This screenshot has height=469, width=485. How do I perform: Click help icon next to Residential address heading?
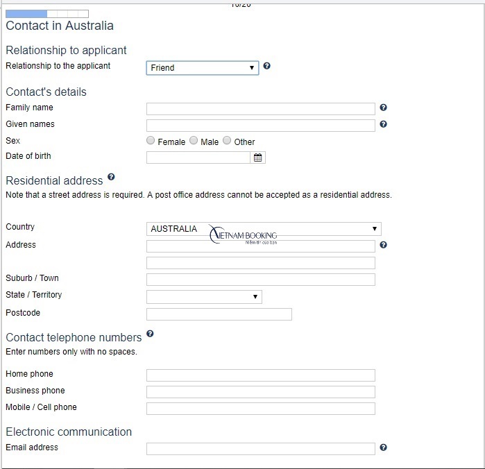(x=111, y=178)
